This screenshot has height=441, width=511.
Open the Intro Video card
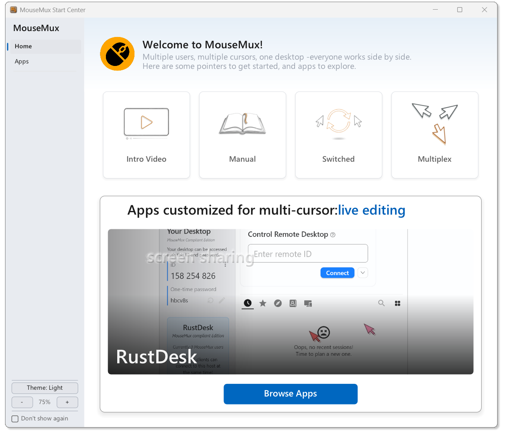146,135
